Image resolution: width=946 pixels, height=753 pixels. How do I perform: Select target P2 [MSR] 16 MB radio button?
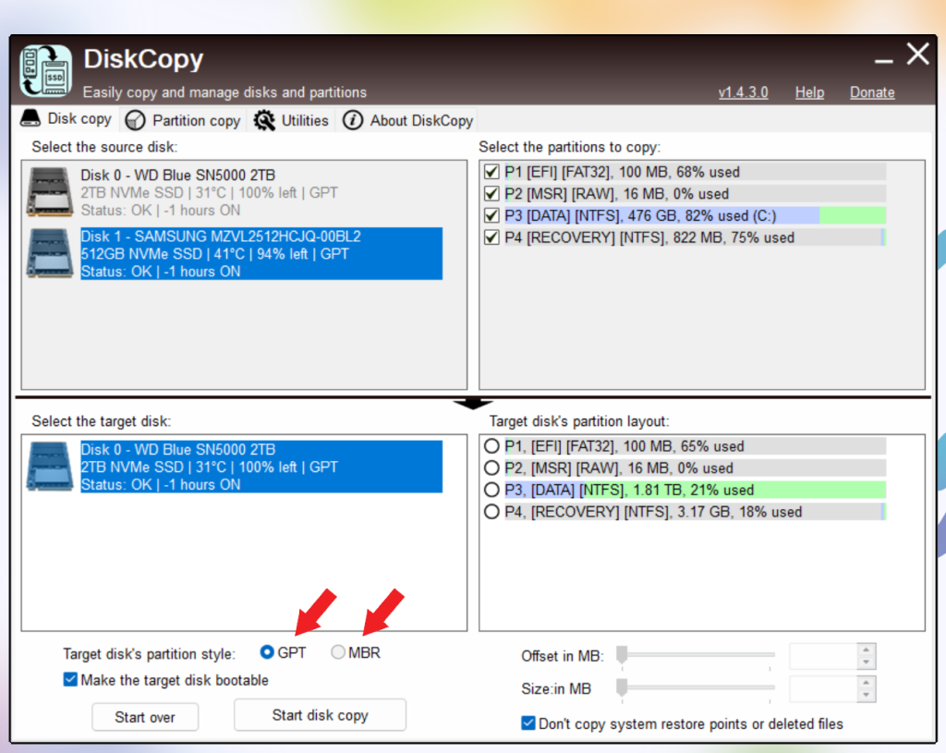click(491, 468)
